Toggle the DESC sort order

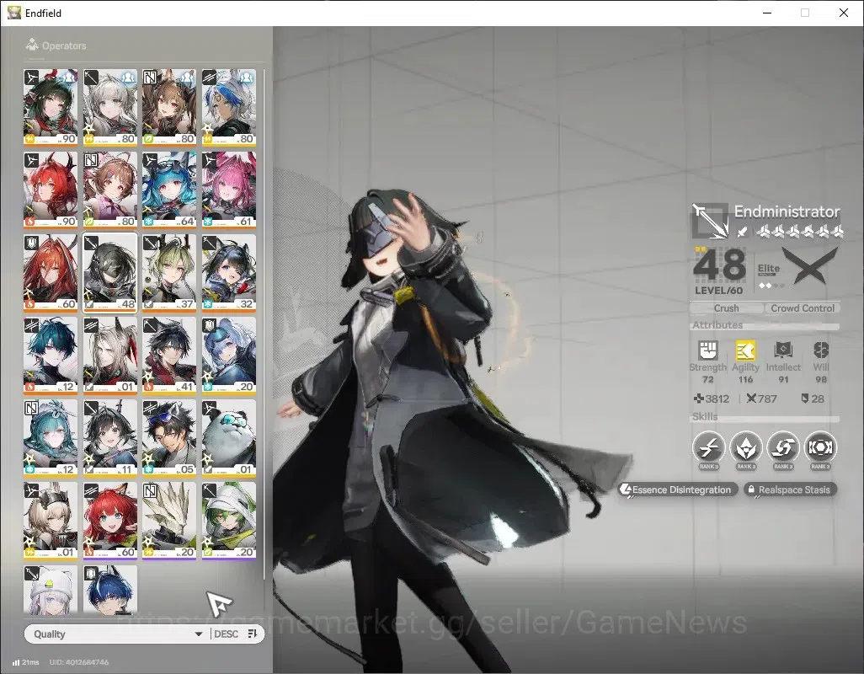226,634
